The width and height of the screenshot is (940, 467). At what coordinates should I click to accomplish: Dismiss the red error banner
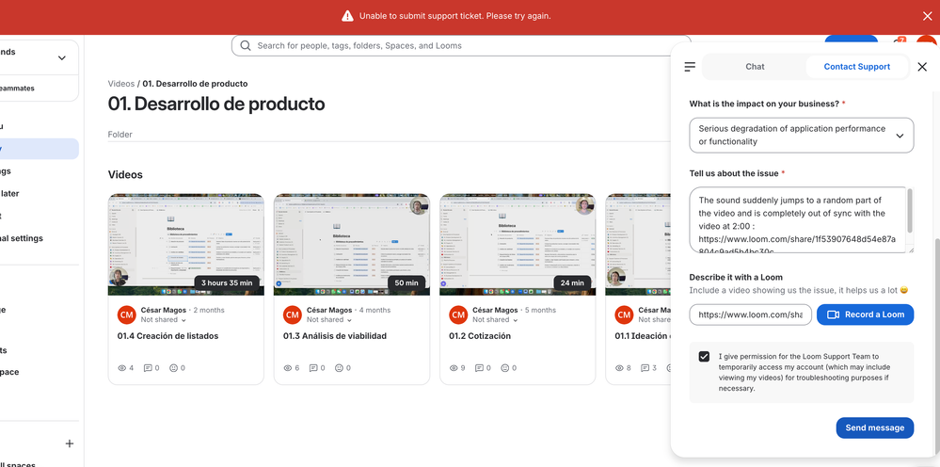(x=927, y=16)
